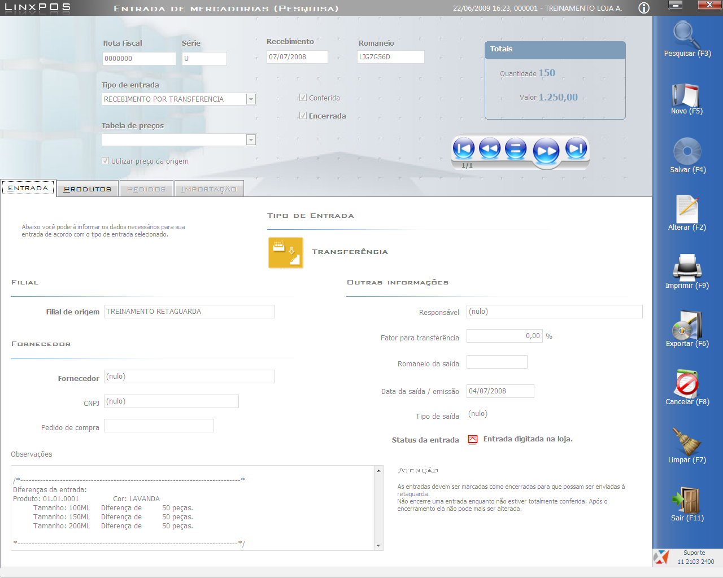Click the Recebimento date field
The height and width of the screenshot is (578, 723).
pos(297,57)
